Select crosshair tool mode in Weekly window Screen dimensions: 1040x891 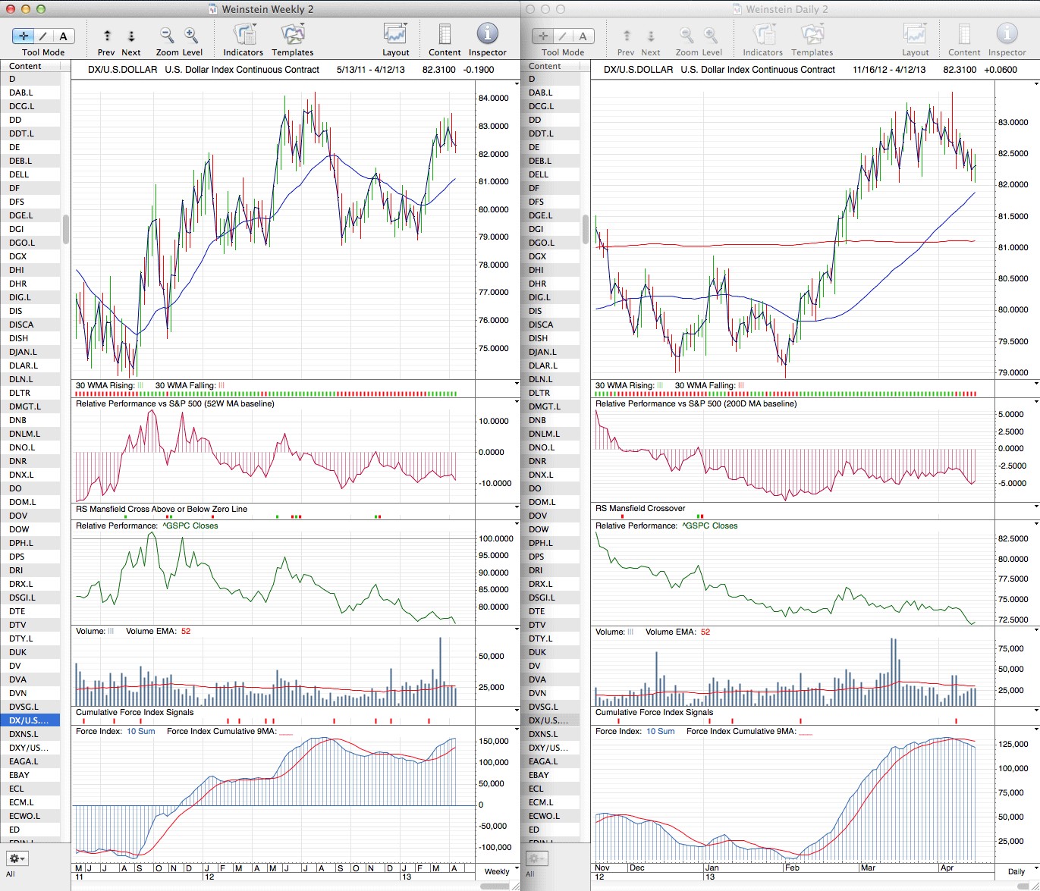pyautogui.click(x=24, y=36)
